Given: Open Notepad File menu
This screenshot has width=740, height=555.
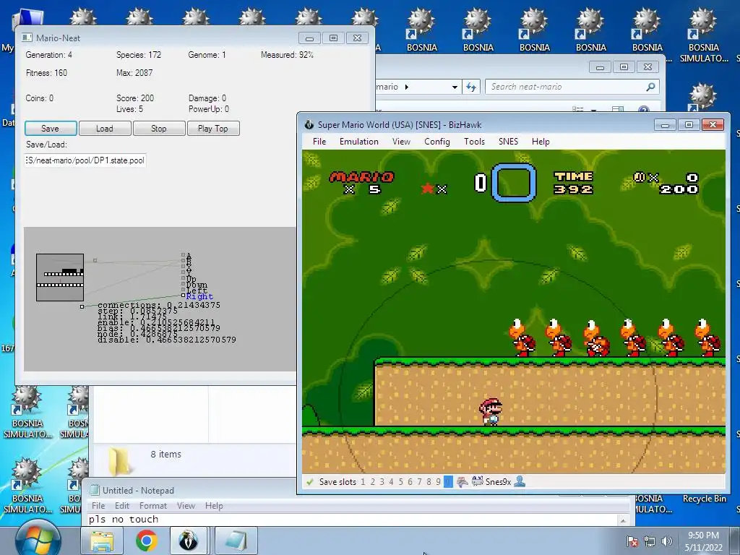Looking at the screenshot, I should [98, 506].
